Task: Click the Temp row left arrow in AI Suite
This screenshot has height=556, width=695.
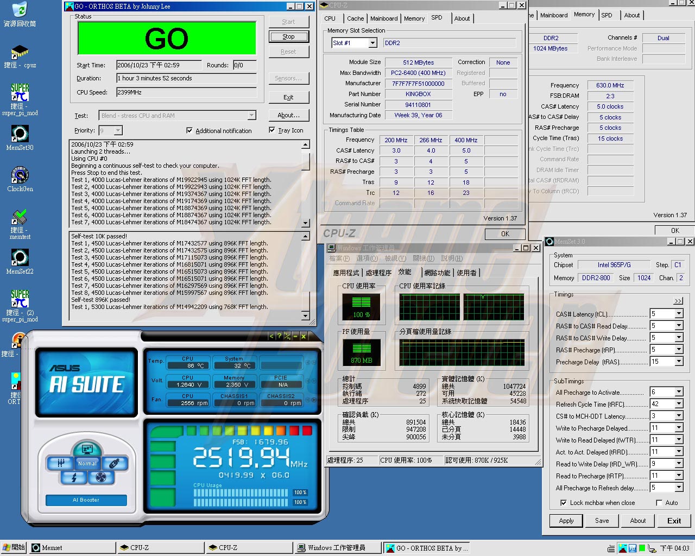Action: pyautogui.click(x=308, y=362)
